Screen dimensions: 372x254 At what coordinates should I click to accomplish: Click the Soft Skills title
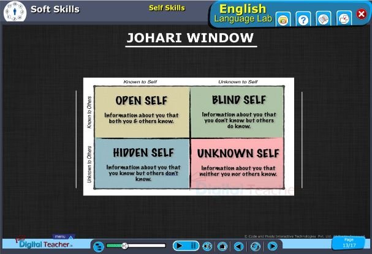tap(55, 9)
